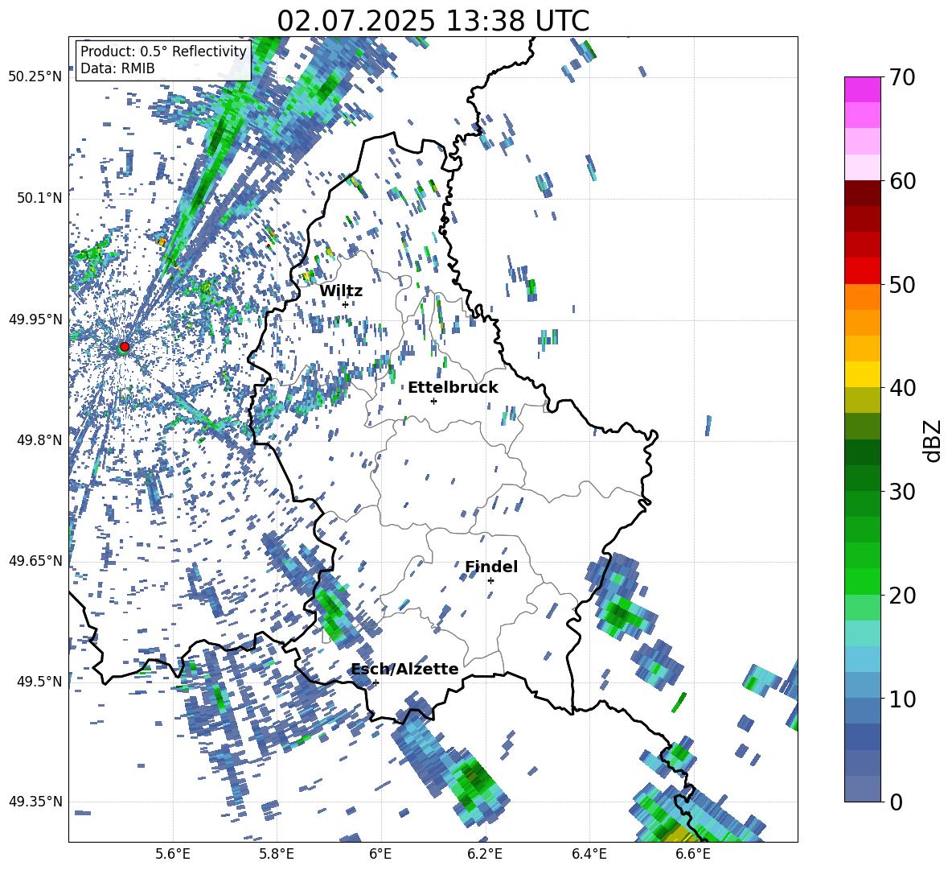Click the Product: 0.5° Reflectivity text

(163, 52)
